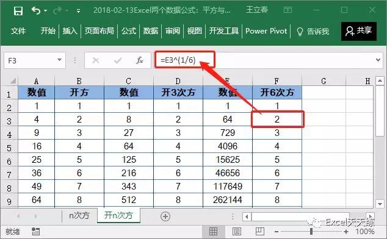Click the New Sheet plus icon
This screenshot has width=387, height=239.
(165, 216)
